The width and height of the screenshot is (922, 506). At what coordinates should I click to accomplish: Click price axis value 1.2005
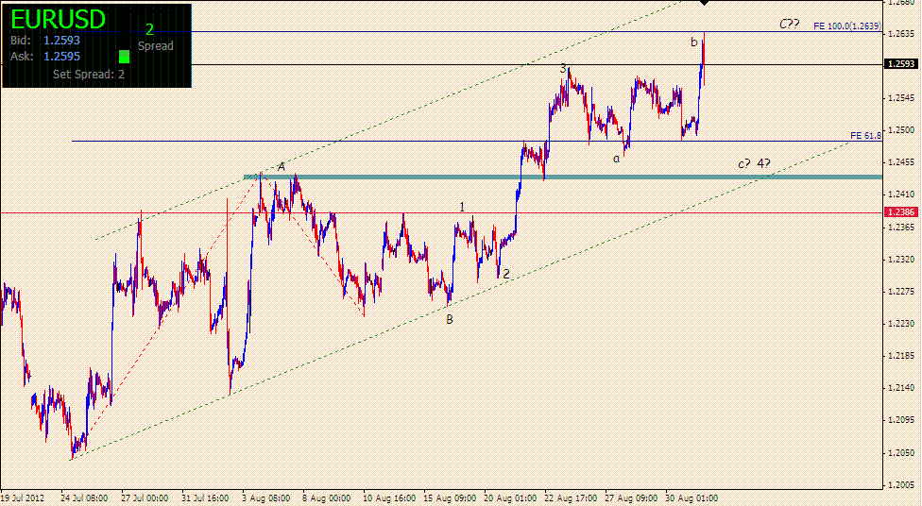(x=901, y=485)
